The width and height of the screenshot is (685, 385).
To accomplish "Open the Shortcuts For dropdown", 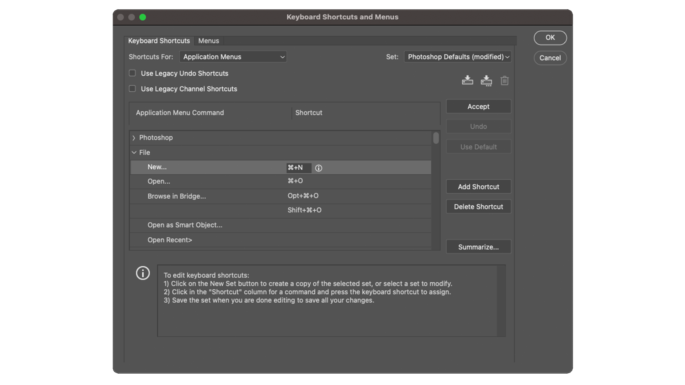I will coord(233,57).
